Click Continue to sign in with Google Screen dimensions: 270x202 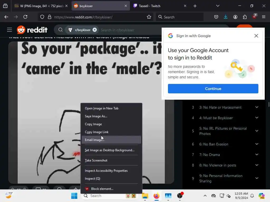click(213, 89)
